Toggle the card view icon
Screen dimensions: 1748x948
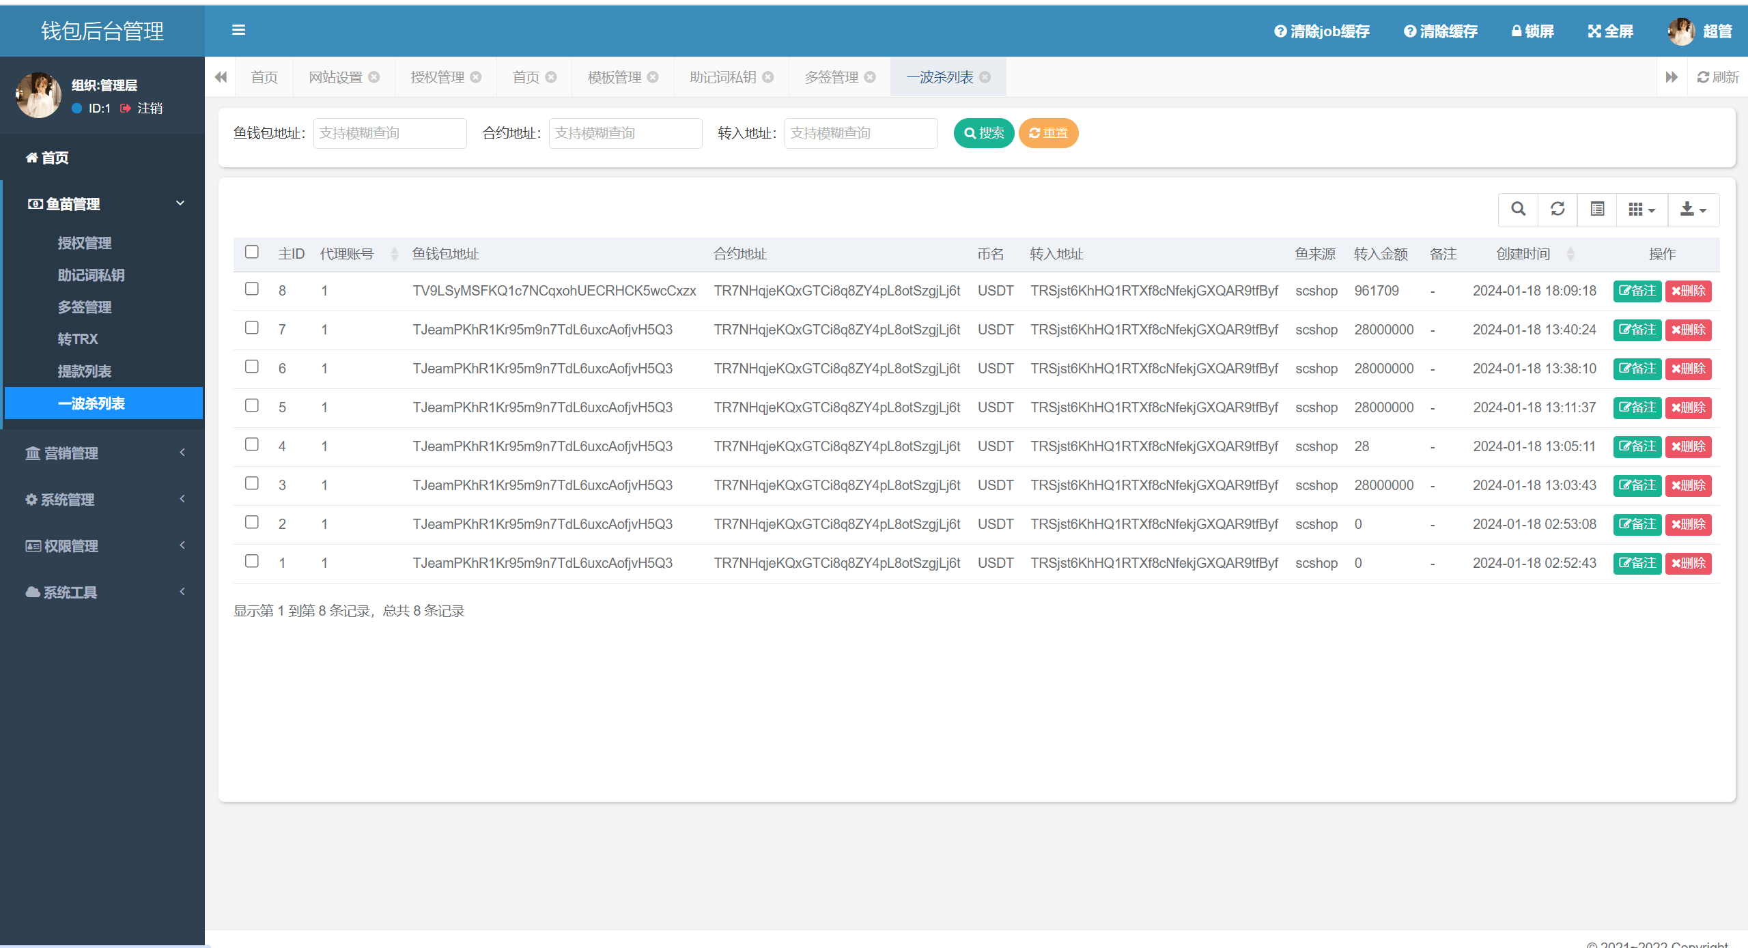click(1597, 209)
